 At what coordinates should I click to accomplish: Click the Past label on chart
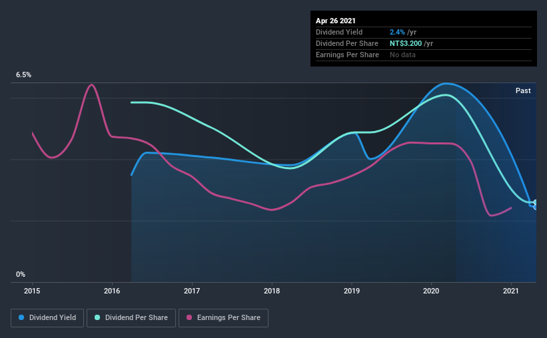523,90
